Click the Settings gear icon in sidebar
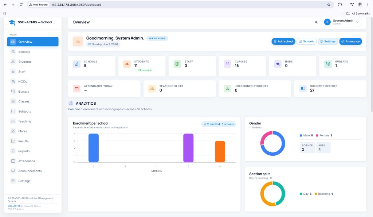 click(x=13, y=181)
